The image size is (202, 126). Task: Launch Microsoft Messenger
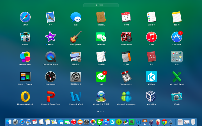coord(126,97)
